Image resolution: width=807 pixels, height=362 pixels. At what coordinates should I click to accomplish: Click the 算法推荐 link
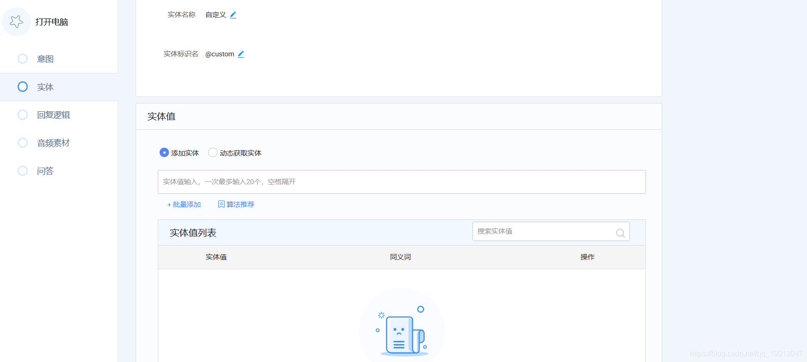240,205
